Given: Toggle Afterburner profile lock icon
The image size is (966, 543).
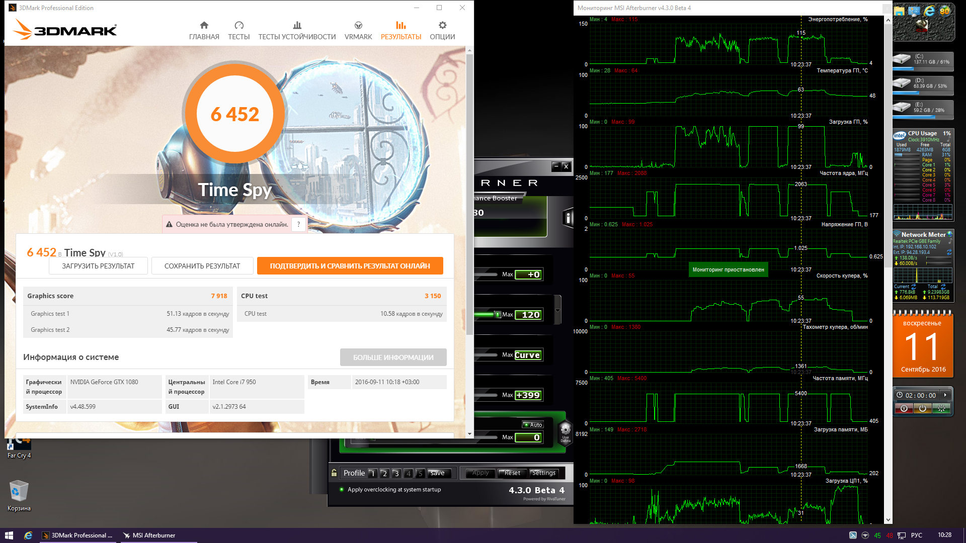Looking at the screenshot, I should point(334,473).
